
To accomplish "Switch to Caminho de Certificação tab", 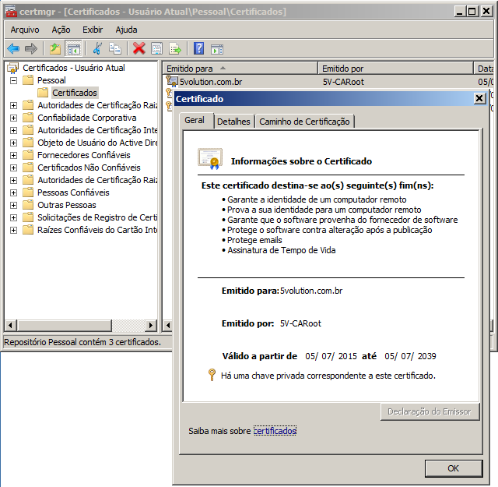I will click(x=305, y=122).
